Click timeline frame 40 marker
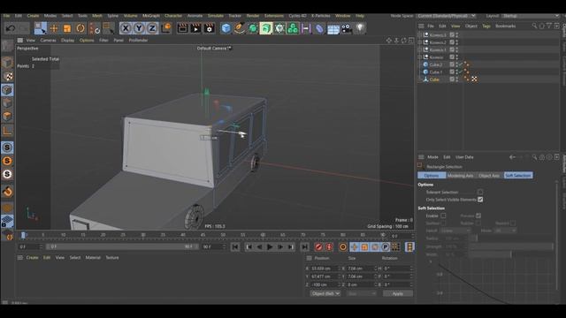566x318 pixels. click(183, 235)
